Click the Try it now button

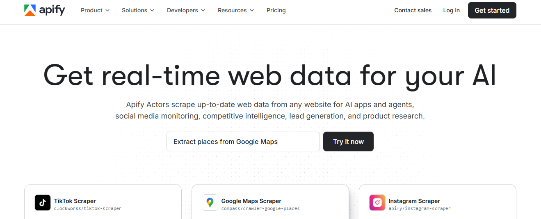coord(348,141)
